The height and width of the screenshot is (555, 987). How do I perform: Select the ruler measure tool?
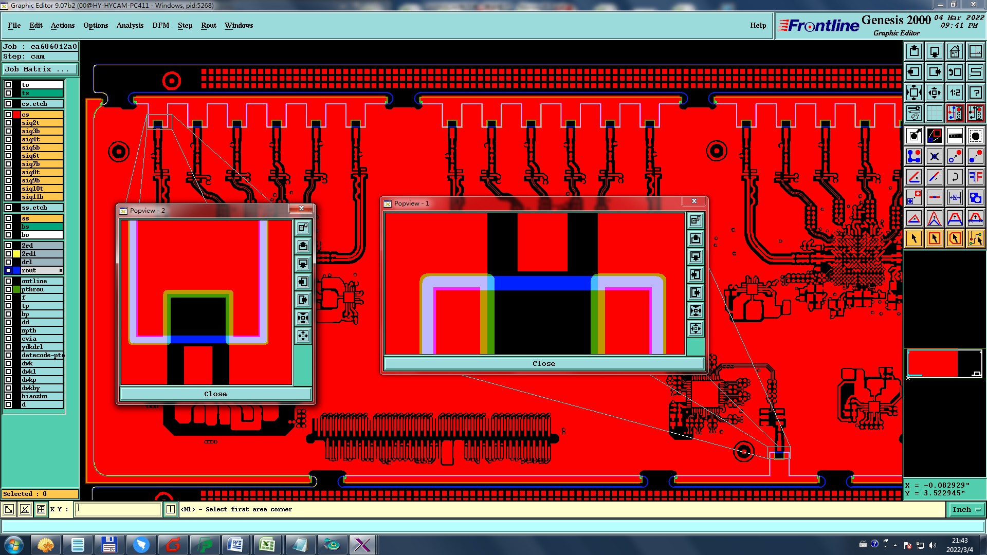(x=955, y=136)
